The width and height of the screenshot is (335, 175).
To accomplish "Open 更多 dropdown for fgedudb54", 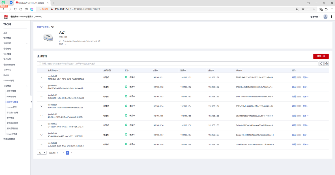I will (x=305, y=106).
